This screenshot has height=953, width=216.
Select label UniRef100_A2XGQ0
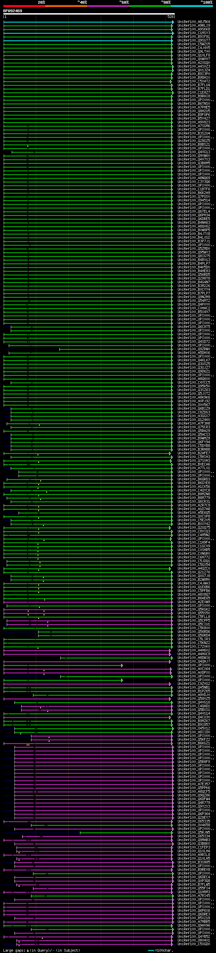pyautogui.click(x=194, y=63)
